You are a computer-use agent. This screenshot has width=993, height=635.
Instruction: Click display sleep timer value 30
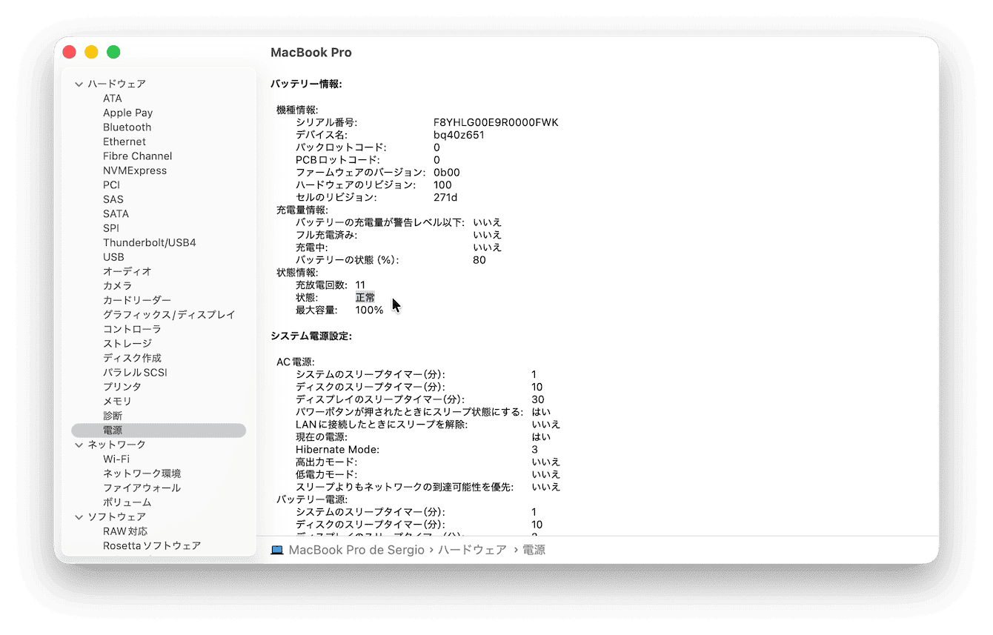tap(538, 399)
